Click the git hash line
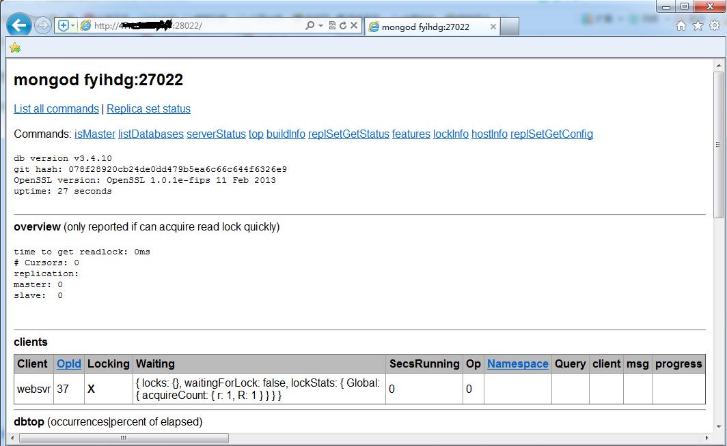The height and width of the screenshot is (446, 727). 150,169
